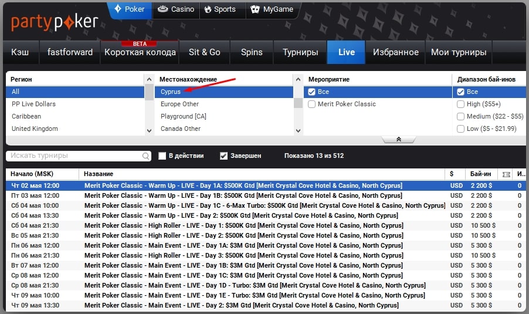
Task: Switch to the Sit & Go tab
Action: click(205, 52)
